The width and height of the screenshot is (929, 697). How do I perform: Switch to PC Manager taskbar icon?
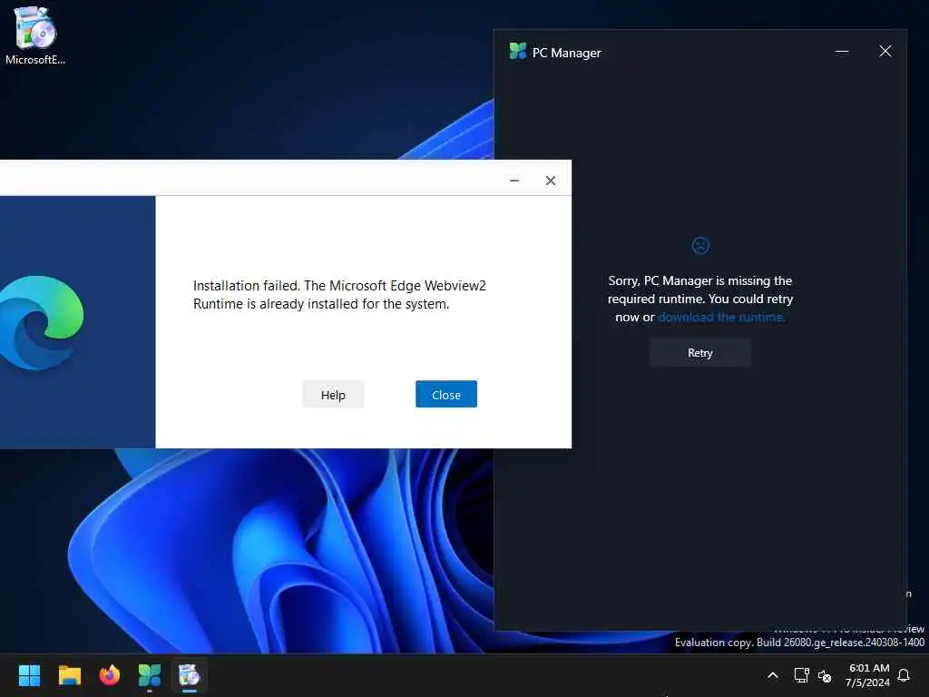pyautogui.click(x=150, y=675)
